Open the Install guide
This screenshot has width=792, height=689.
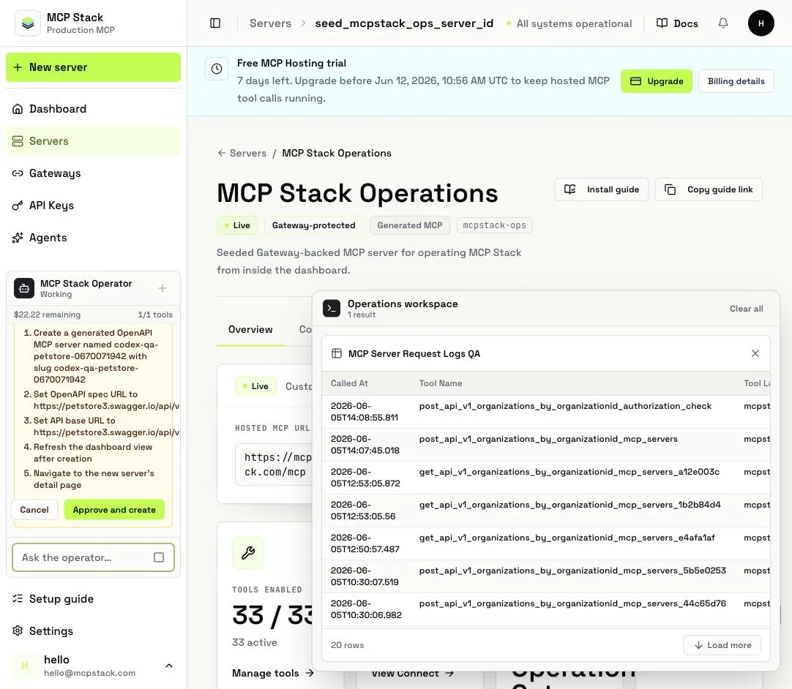click(x=601, y=189)
